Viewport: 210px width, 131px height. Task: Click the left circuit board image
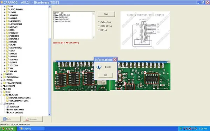pyautogui.click(x=82, y=76)
